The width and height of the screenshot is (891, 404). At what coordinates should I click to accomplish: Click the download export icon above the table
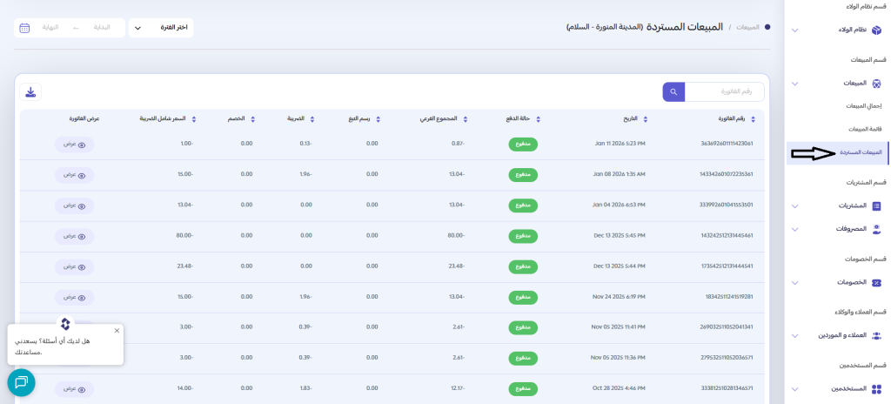coord(30,92)
